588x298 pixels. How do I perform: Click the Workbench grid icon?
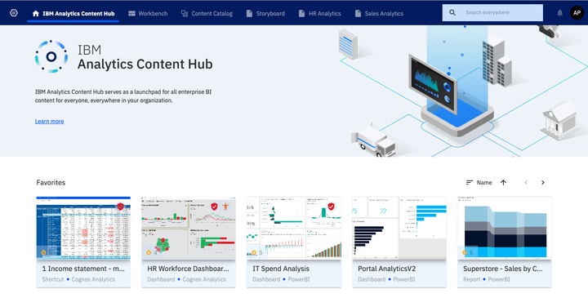coord(131,14)
